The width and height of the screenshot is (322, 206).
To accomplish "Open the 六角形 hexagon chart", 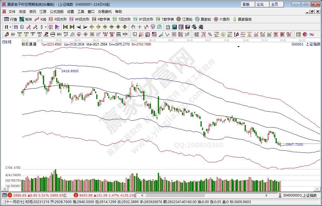I will 221,19.
